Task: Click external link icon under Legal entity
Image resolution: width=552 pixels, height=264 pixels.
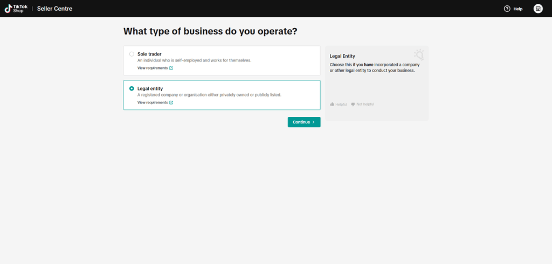Action: (171, 103)
